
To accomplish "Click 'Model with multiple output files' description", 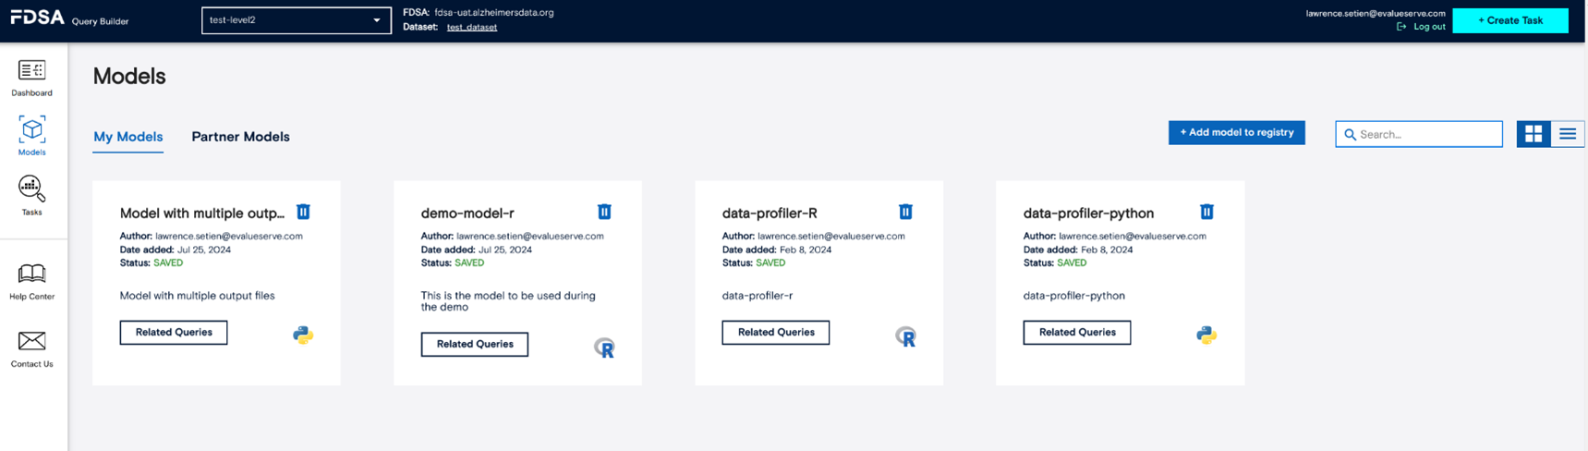I will coord(198,296).
